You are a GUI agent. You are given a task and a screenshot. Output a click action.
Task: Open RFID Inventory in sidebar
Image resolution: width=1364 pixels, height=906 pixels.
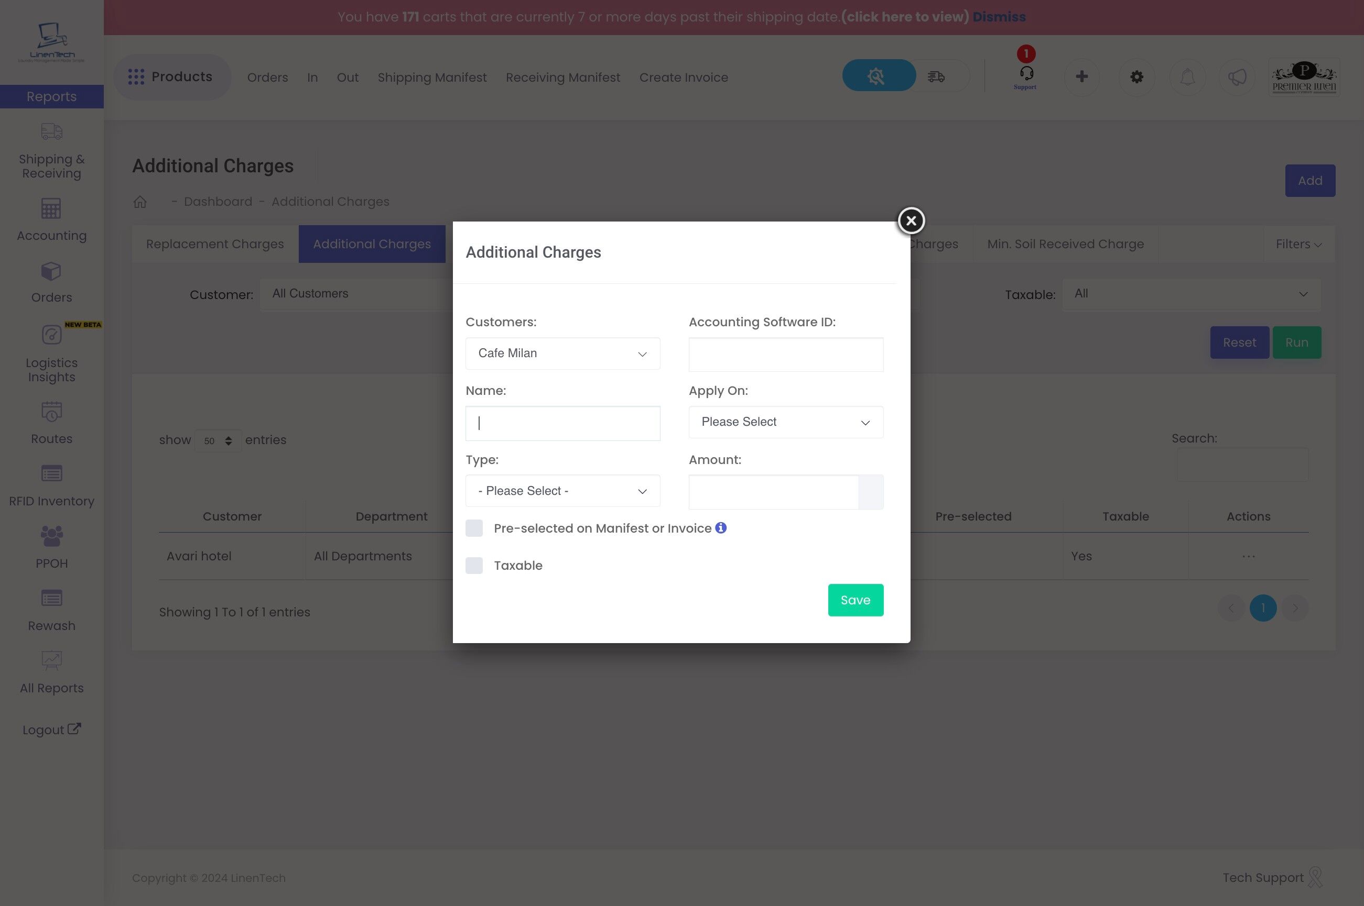[x=51, y=486]
